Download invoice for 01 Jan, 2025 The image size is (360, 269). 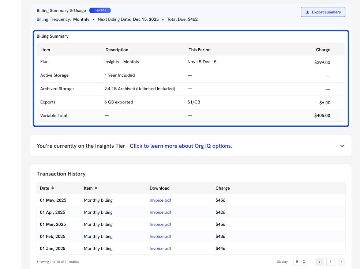pyautogui.click(x=160, y=249)
